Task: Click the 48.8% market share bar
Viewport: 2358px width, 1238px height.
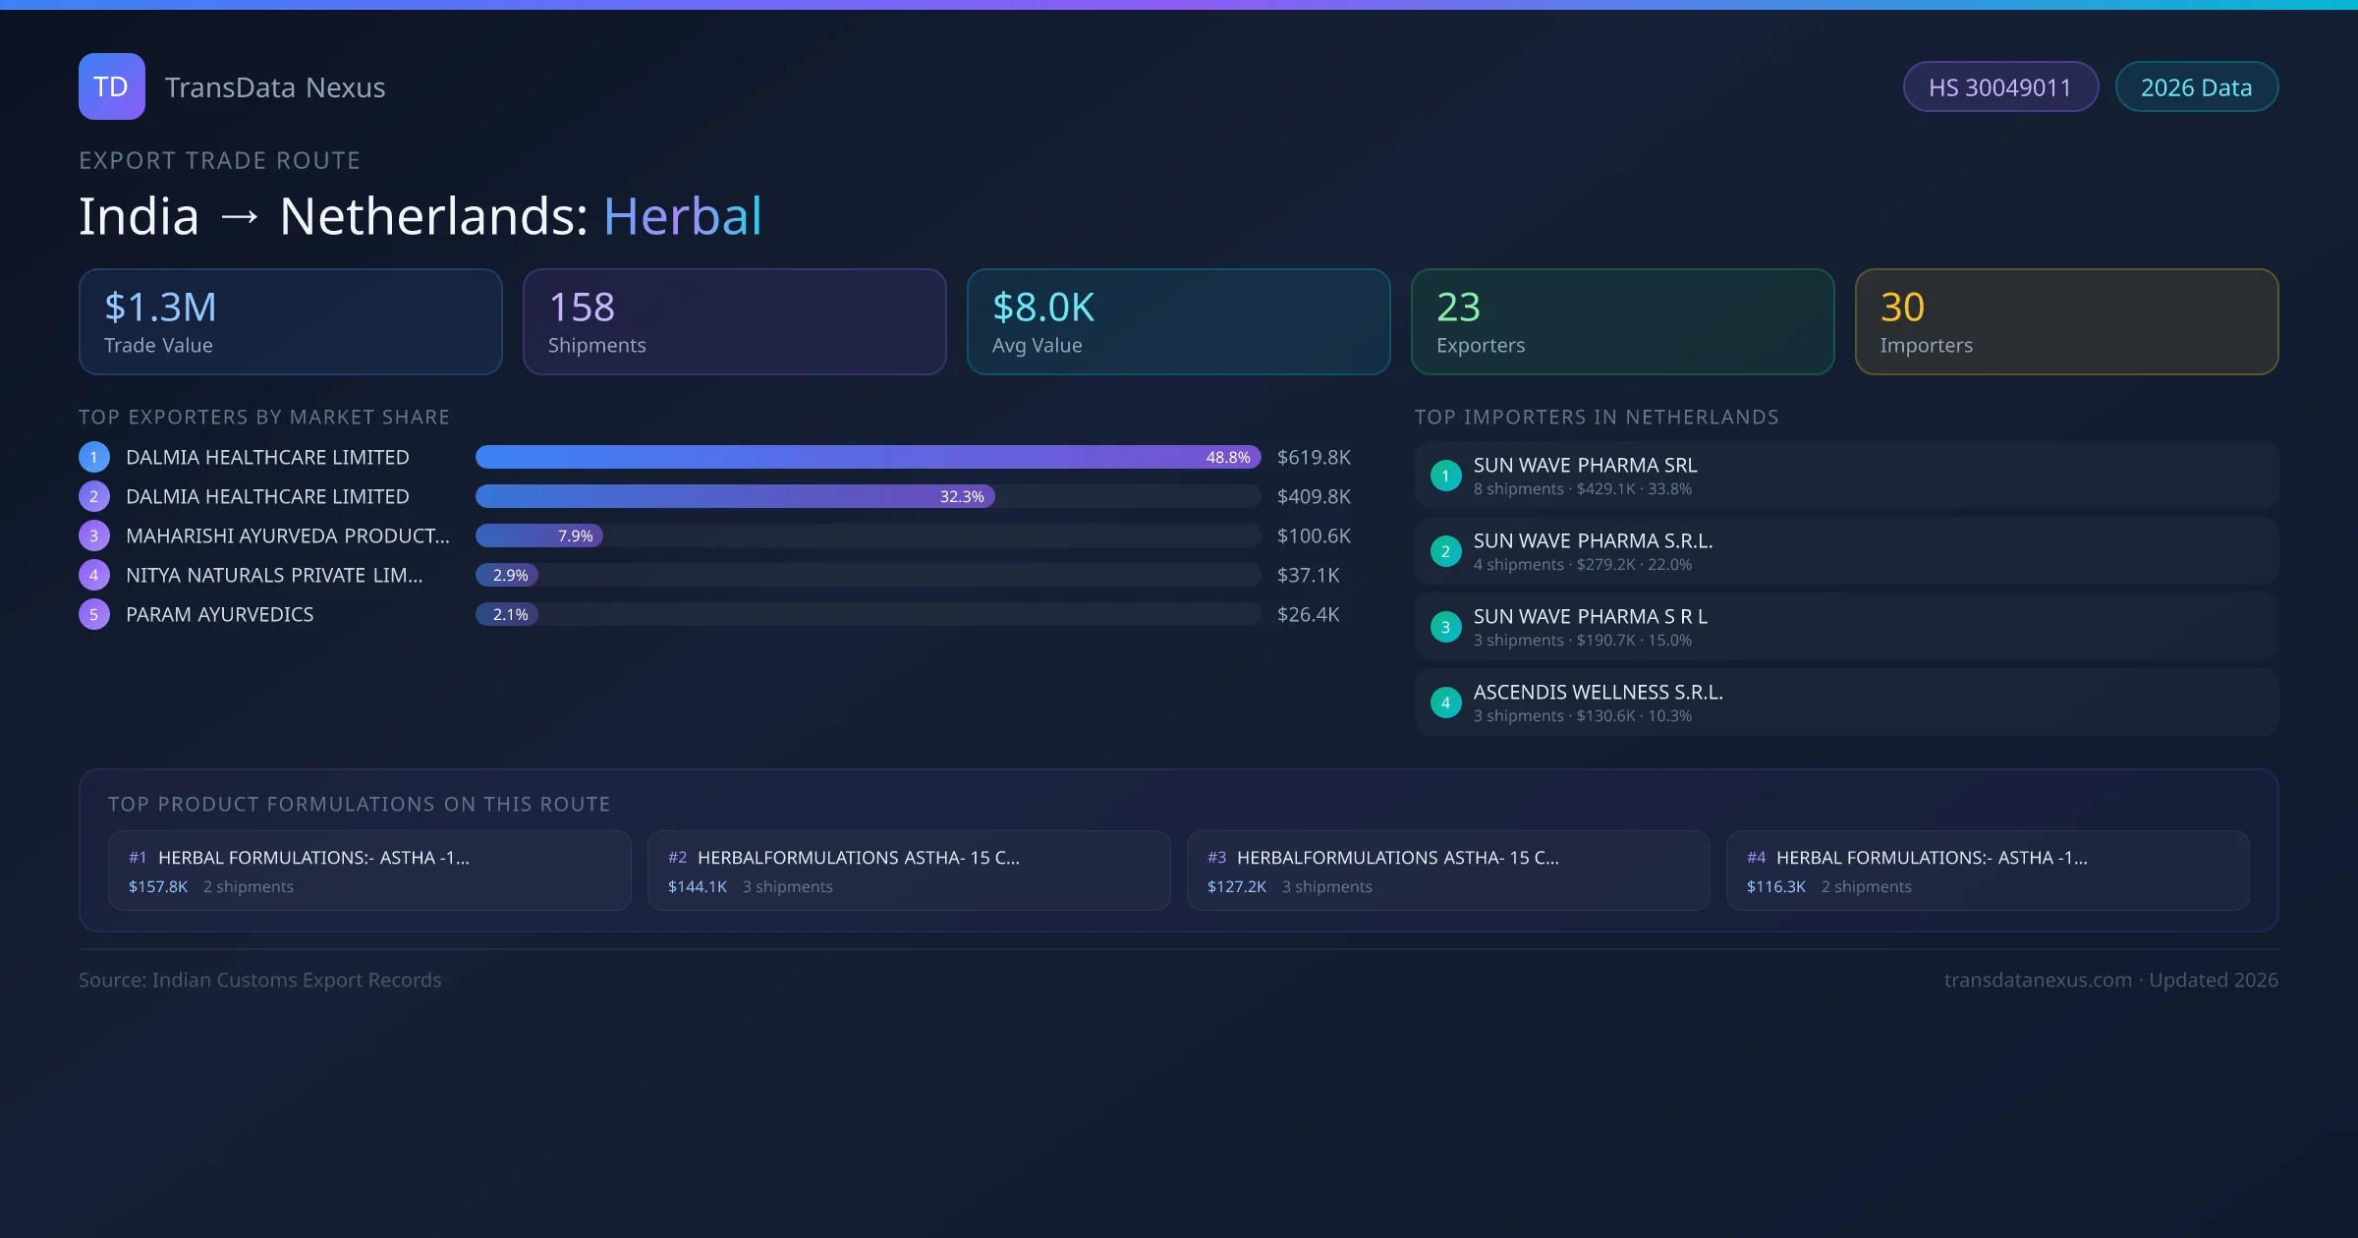Action: tap(867, 457)
